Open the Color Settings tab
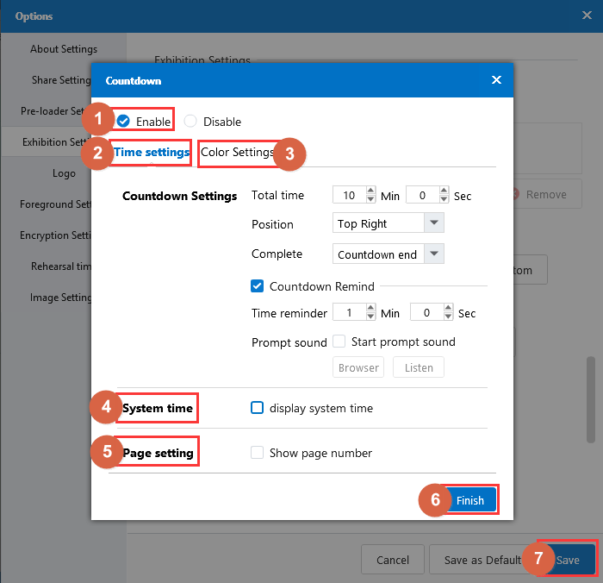Viewport: 603px width, 583px height. pyautogui.click(x=237, y=152)
